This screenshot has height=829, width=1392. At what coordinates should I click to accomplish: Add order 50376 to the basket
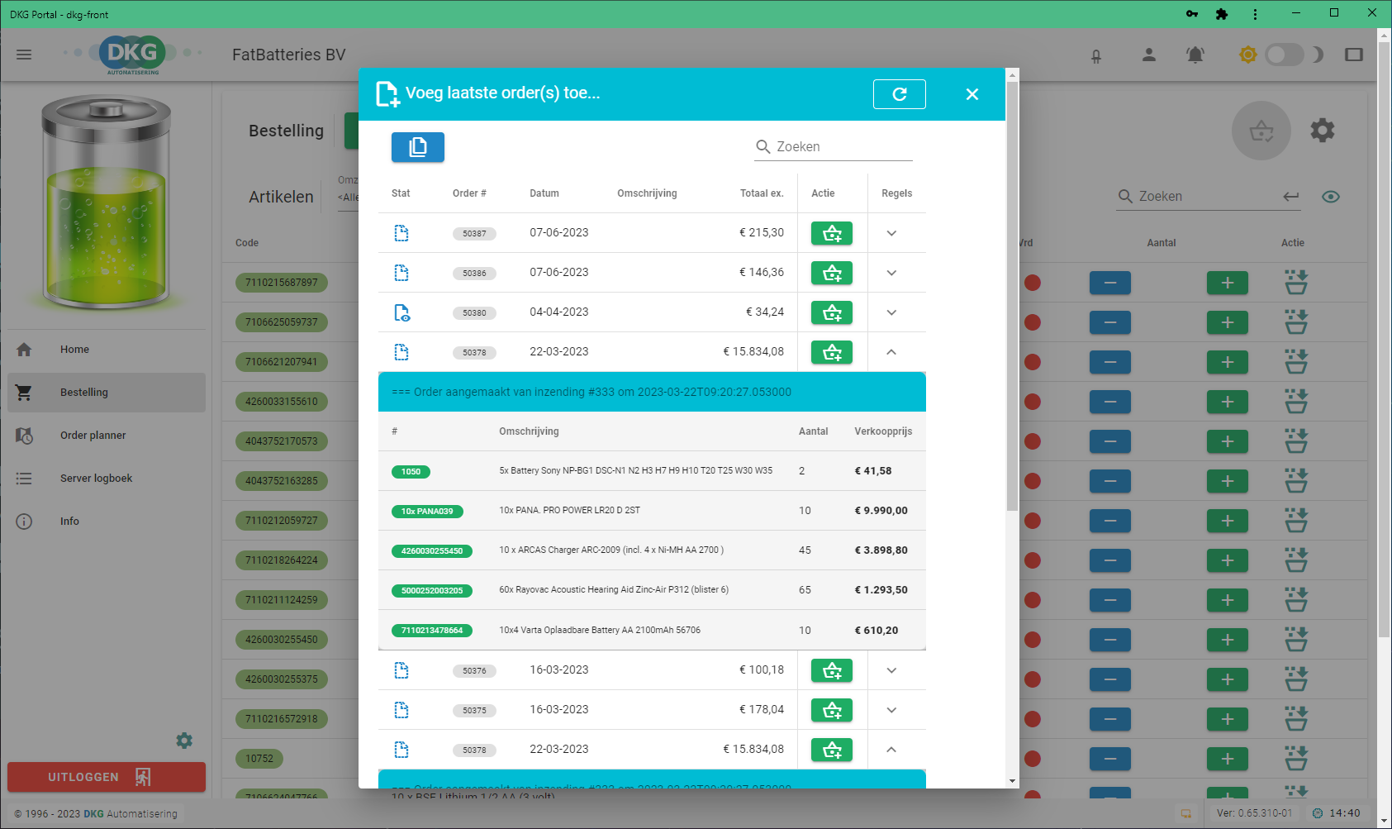(831, 670)
